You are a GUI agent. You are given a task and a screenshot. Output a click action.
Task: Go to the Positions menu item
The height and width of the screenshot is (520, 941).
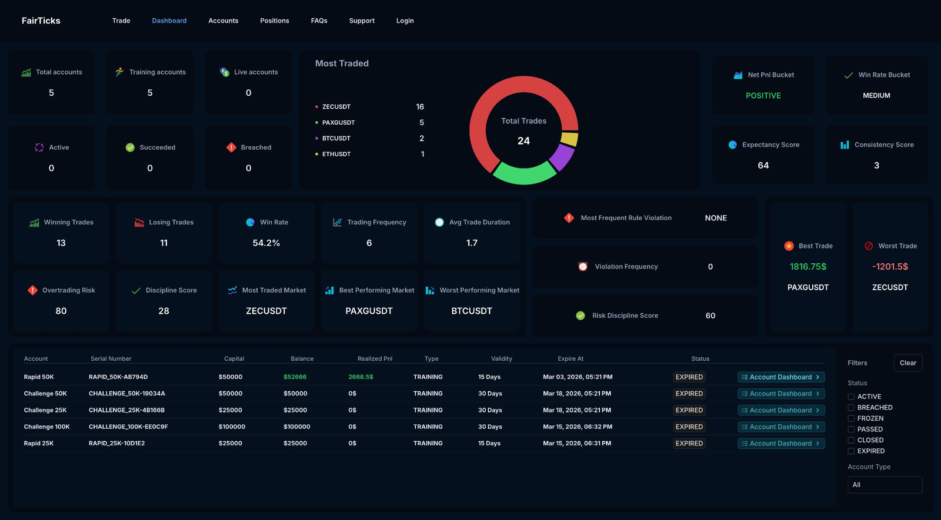[274, 21]
